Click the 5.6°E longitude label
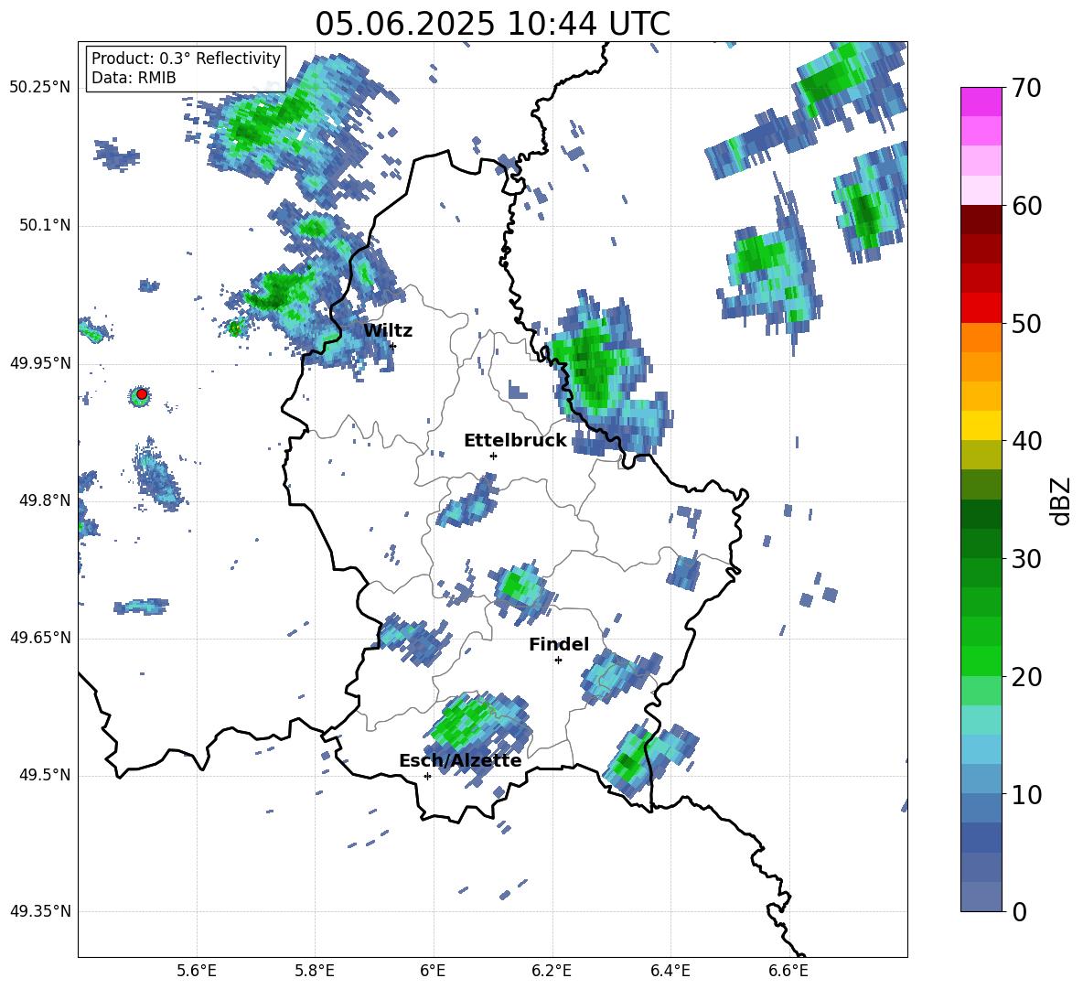The image size is (1083, 989). pyautogui.click(x=197, y=971)
